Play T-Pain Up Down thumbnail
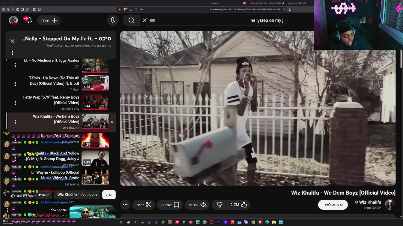 95,83
